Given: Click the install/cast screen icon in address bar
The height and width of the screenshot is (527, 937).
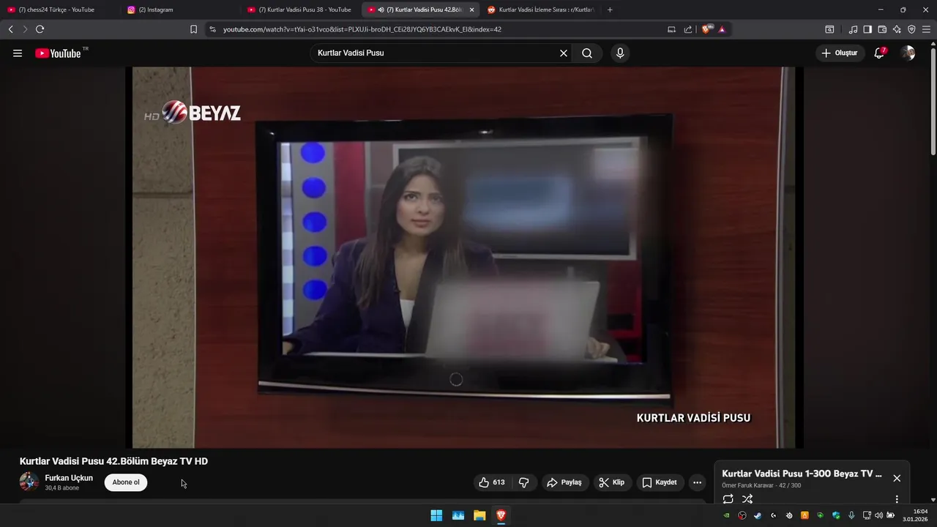Looking at the screenshot, I should click(x=671, y=29).
